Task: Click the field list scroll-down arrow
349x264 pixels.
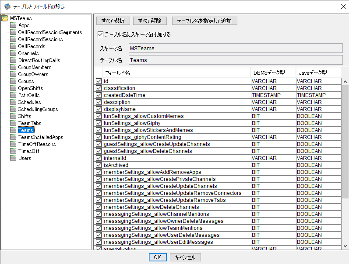Action: click(x=345, y=246)
